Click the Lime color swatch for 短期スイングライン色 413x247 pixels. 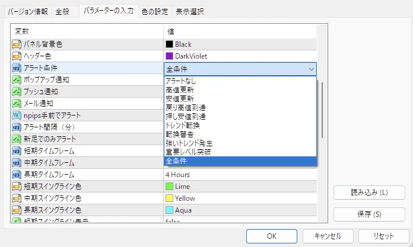pyautogui.click(x=169, y=187)
